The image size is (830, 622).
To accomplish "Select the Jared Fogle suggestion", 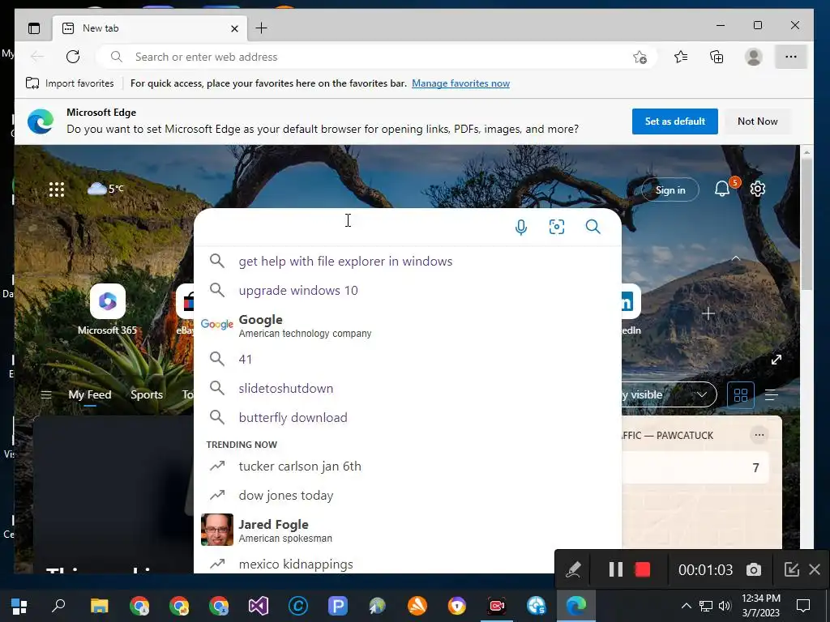I will (408, 530).
